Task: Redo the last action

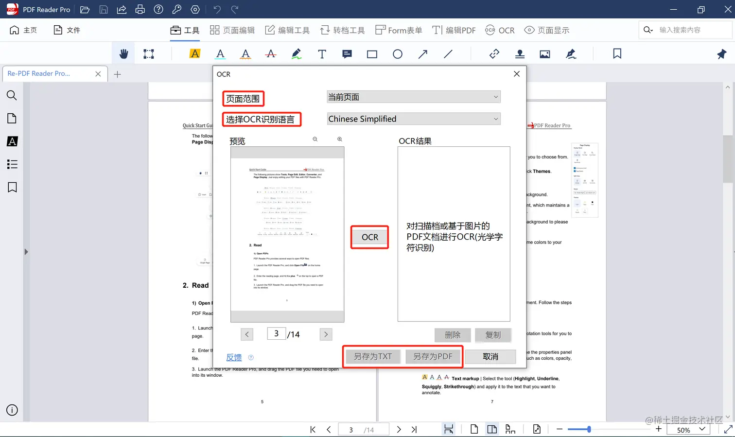Action: point(235,9)
